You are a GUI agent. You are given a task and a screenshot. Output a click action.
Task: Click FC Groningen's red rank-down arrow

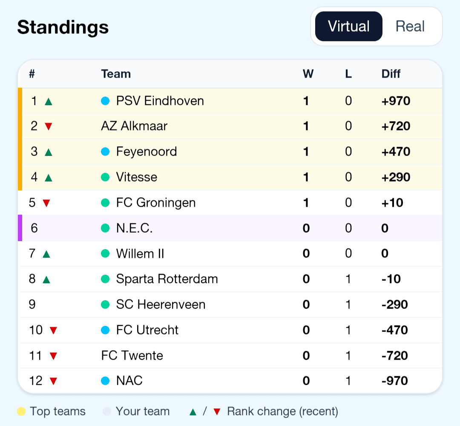(x=46, y=203)
